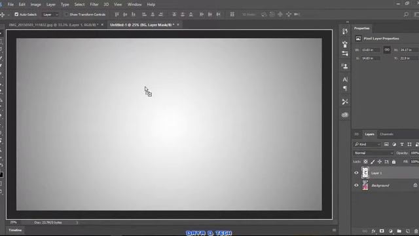Filter layers by pixel layers icon
Viewport: 419px width, 236px height.
click(x=386, y=144)
